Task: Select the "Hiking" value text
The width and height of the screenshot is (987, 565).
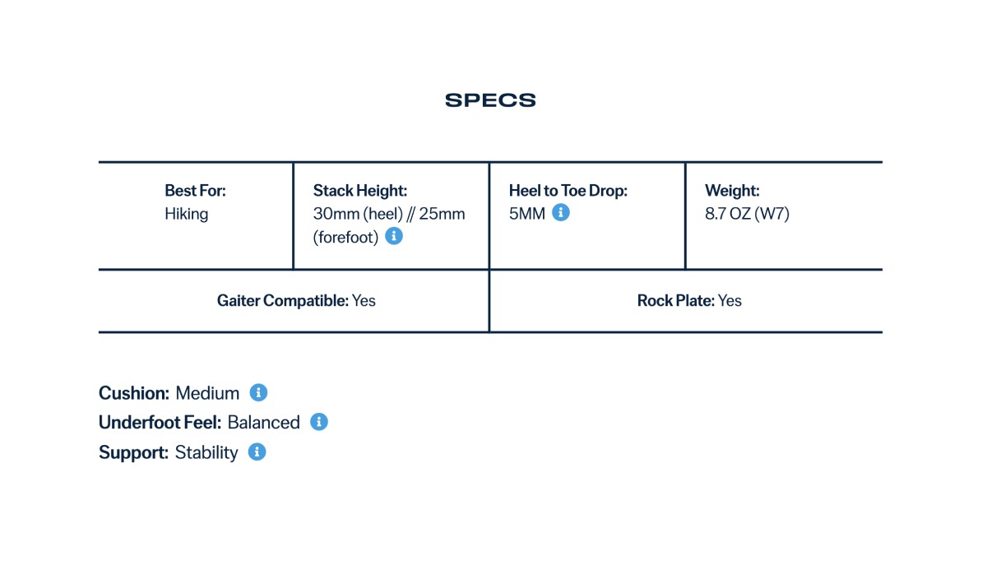Action: 187,214
